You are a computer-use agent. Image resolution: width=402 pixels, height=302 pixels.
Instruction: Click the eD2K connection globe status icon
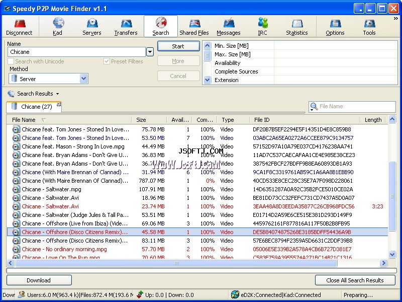click(235, 294)
